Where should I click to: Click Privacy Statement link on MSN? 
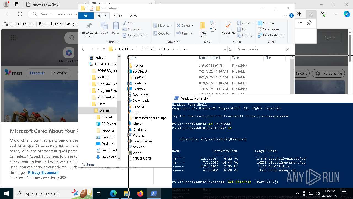(43, 172)
